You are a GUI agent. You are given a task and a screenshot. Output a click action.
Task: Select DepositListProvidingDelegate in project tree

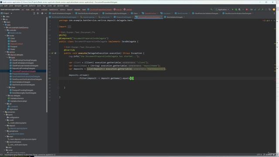click(24, 68)
